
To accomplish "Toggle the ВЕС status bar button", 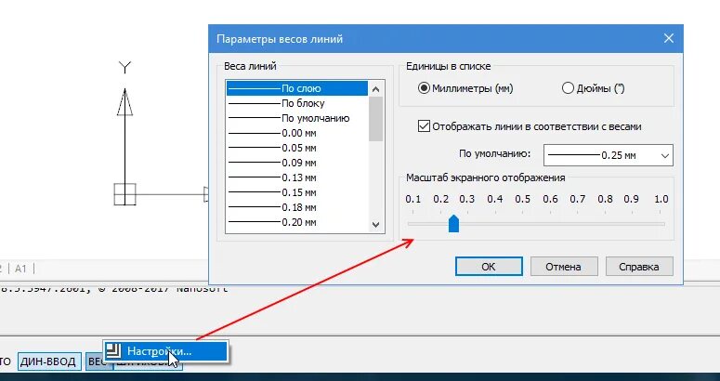I will 98,361.
